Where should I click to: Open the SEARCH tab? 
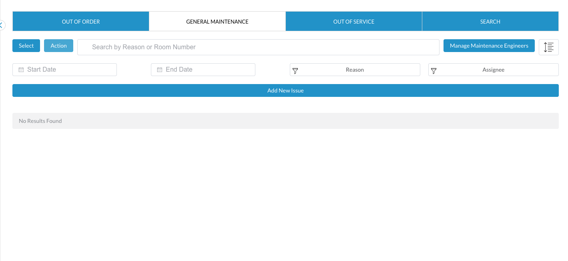click(490, 21)
